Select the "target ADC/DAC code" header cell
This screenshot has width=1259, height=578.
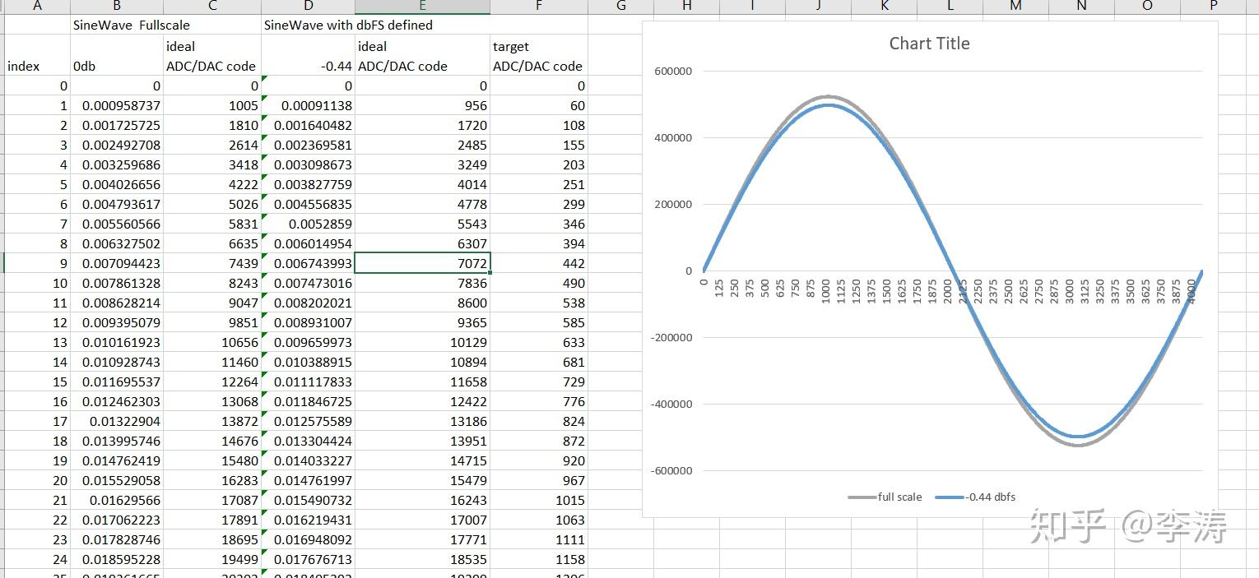(538, 56)
